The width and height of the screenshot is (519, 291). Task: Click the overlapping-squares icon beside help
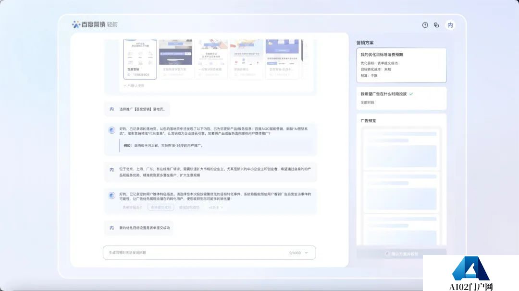click(436, 25)
